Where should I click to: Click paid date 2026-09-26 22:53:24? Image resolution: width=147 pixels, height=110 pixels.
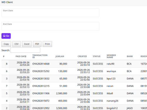tap(23, 64)
